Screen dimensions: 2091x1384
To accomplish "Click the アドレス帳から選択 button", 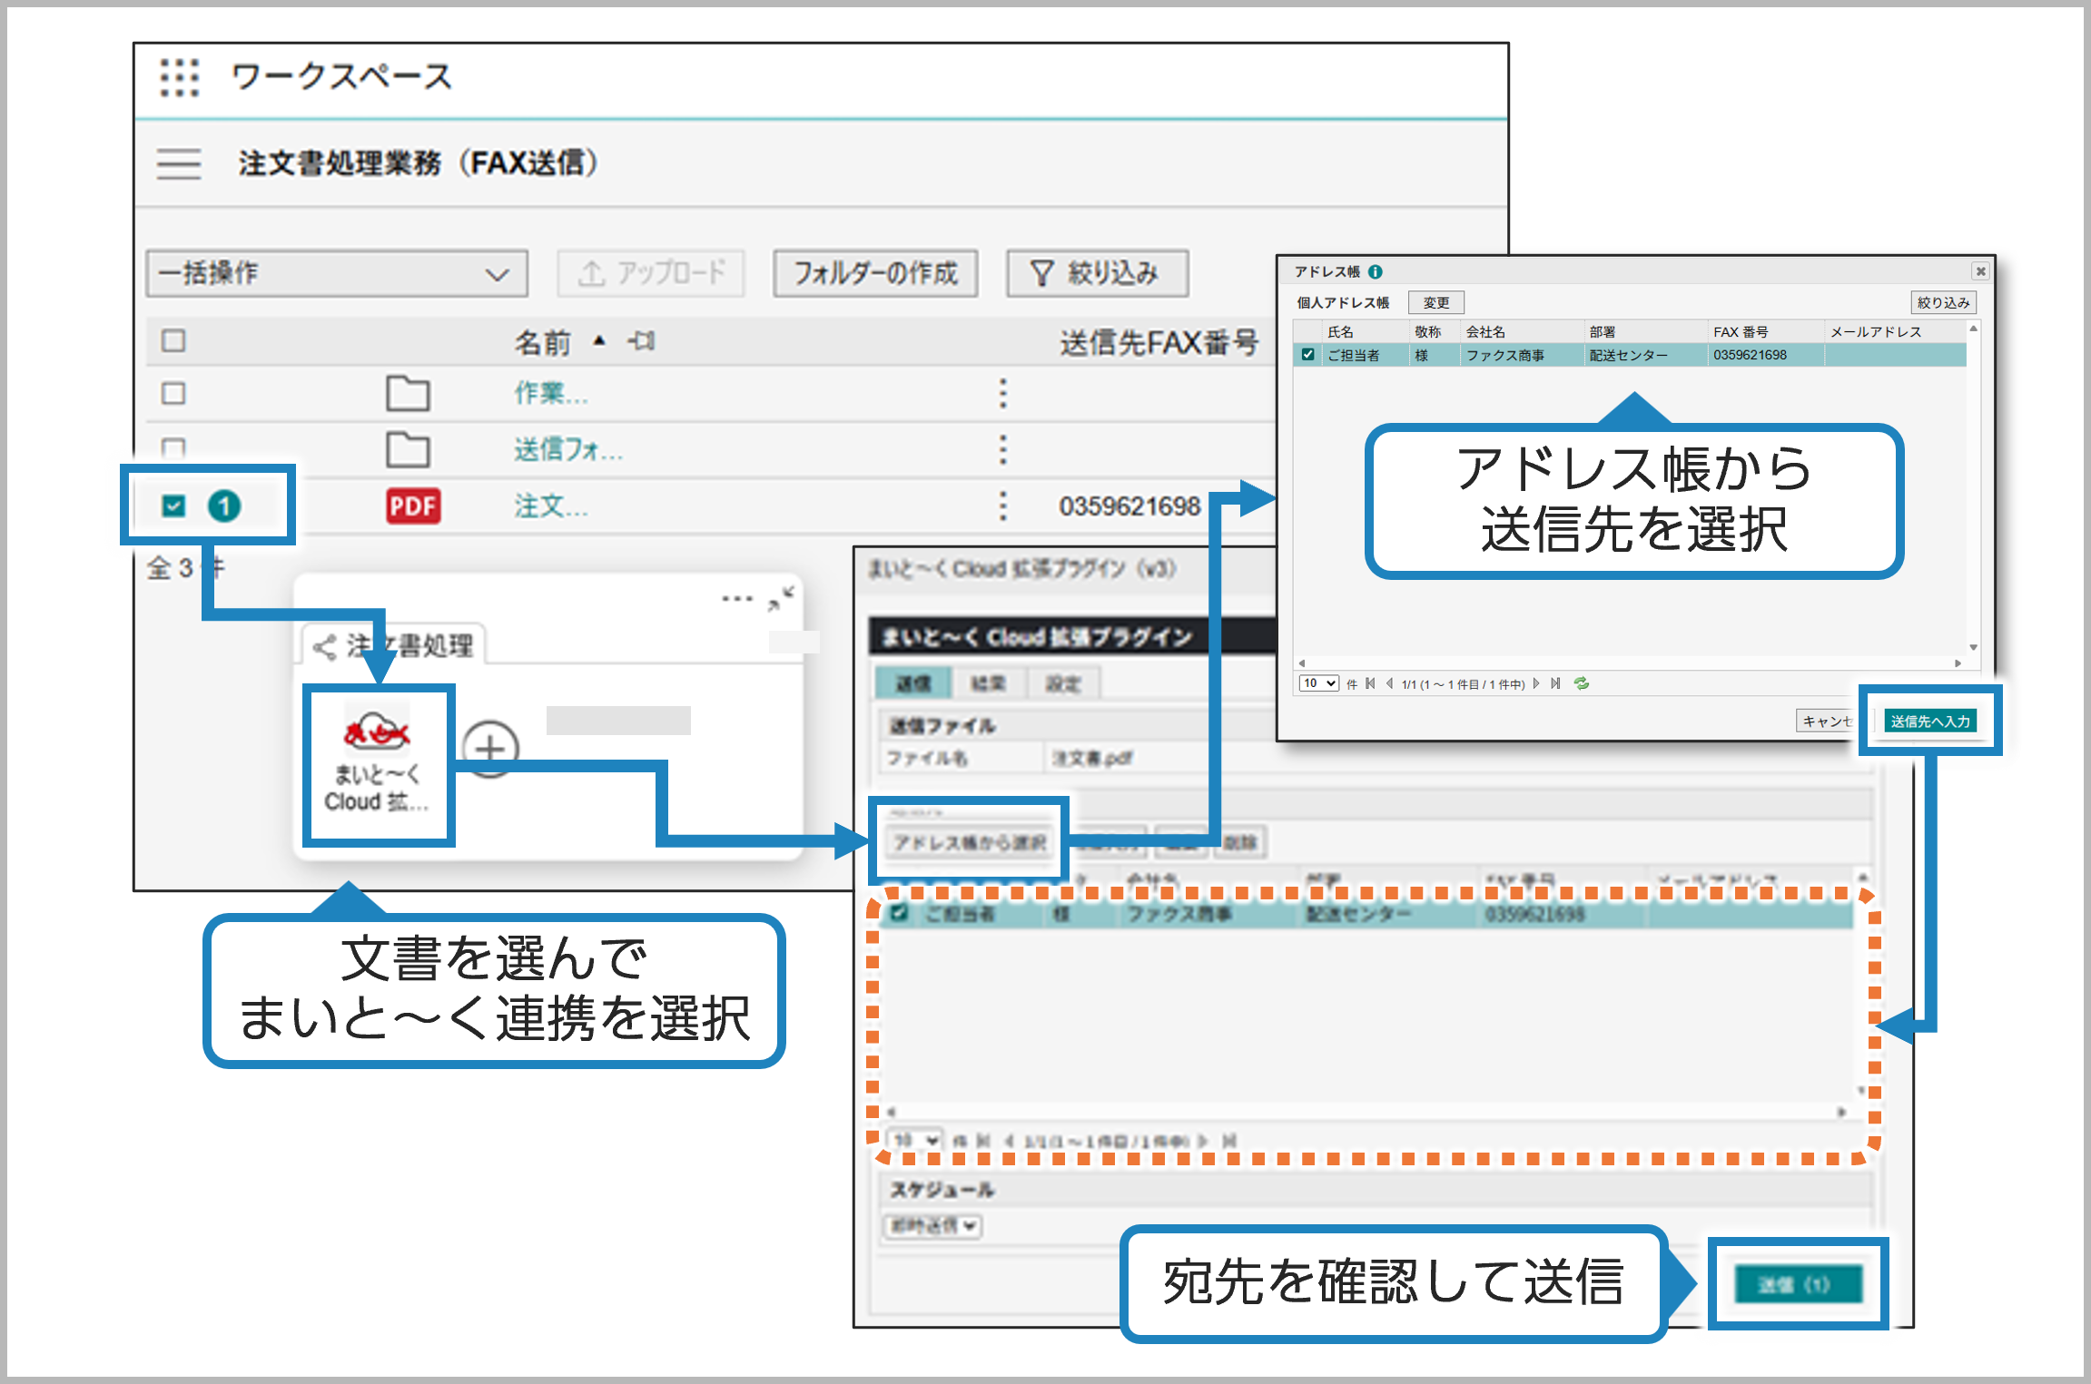I will point(970,841).
